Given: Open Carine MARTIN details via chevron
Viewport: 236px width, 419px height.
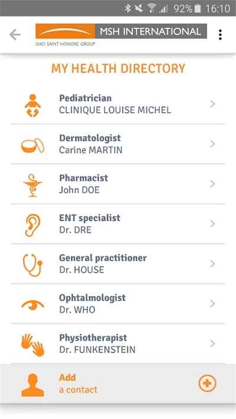Looking at the screenshot, I should 213,144.
